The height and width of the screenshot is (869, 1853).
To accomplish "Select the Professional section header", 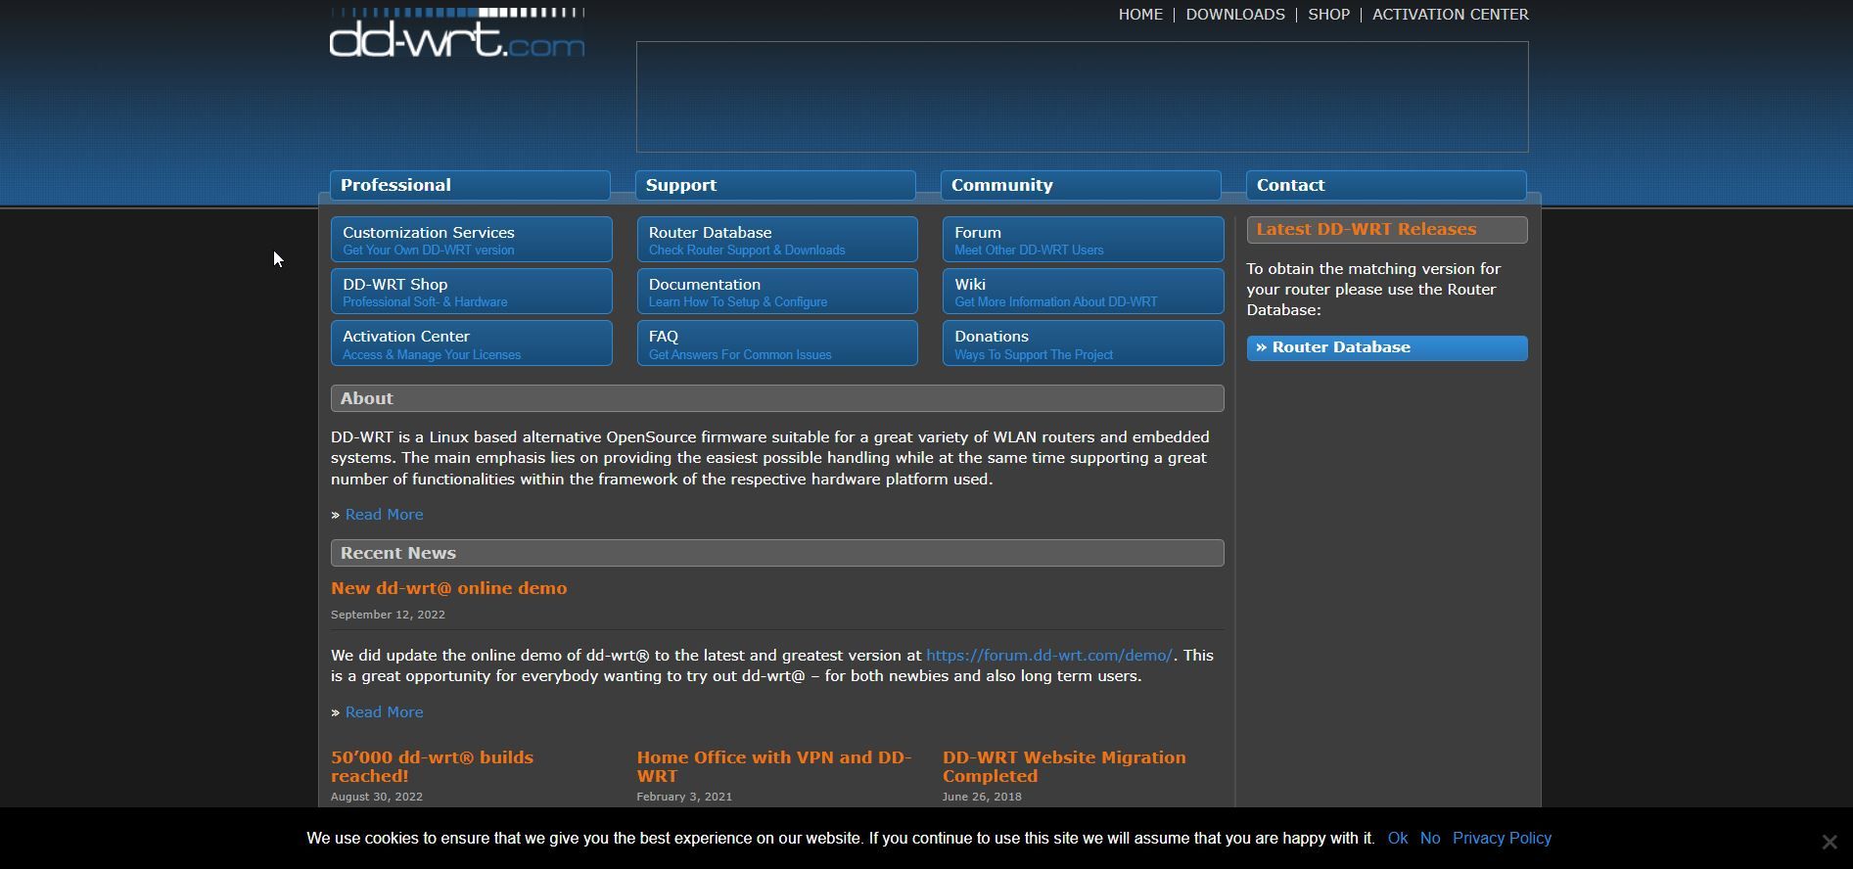I will pyautogui.click(x=470, y=185).
